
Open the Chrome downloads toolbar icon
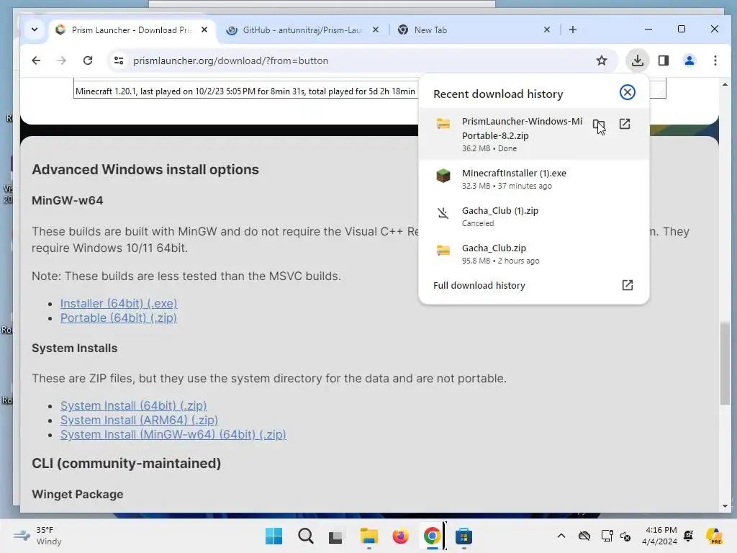click(638, 60)
